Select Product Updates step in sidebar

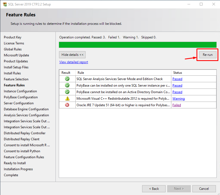tap(16, 61)
